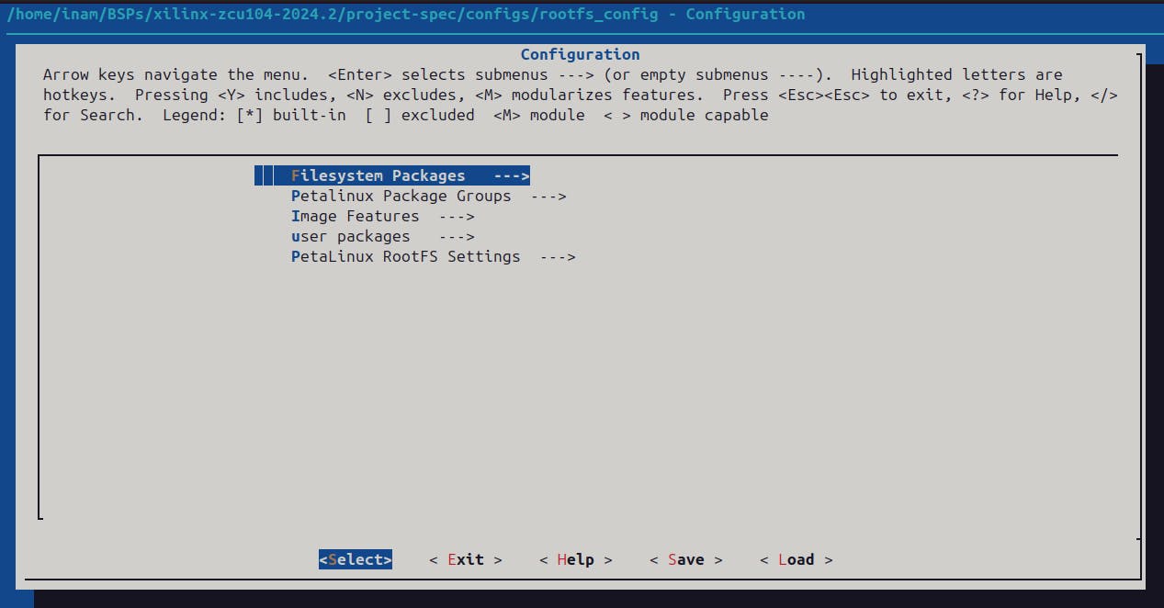1164x608 pixels.
Task: Click the Exit button
Action: tap(466, 559)
